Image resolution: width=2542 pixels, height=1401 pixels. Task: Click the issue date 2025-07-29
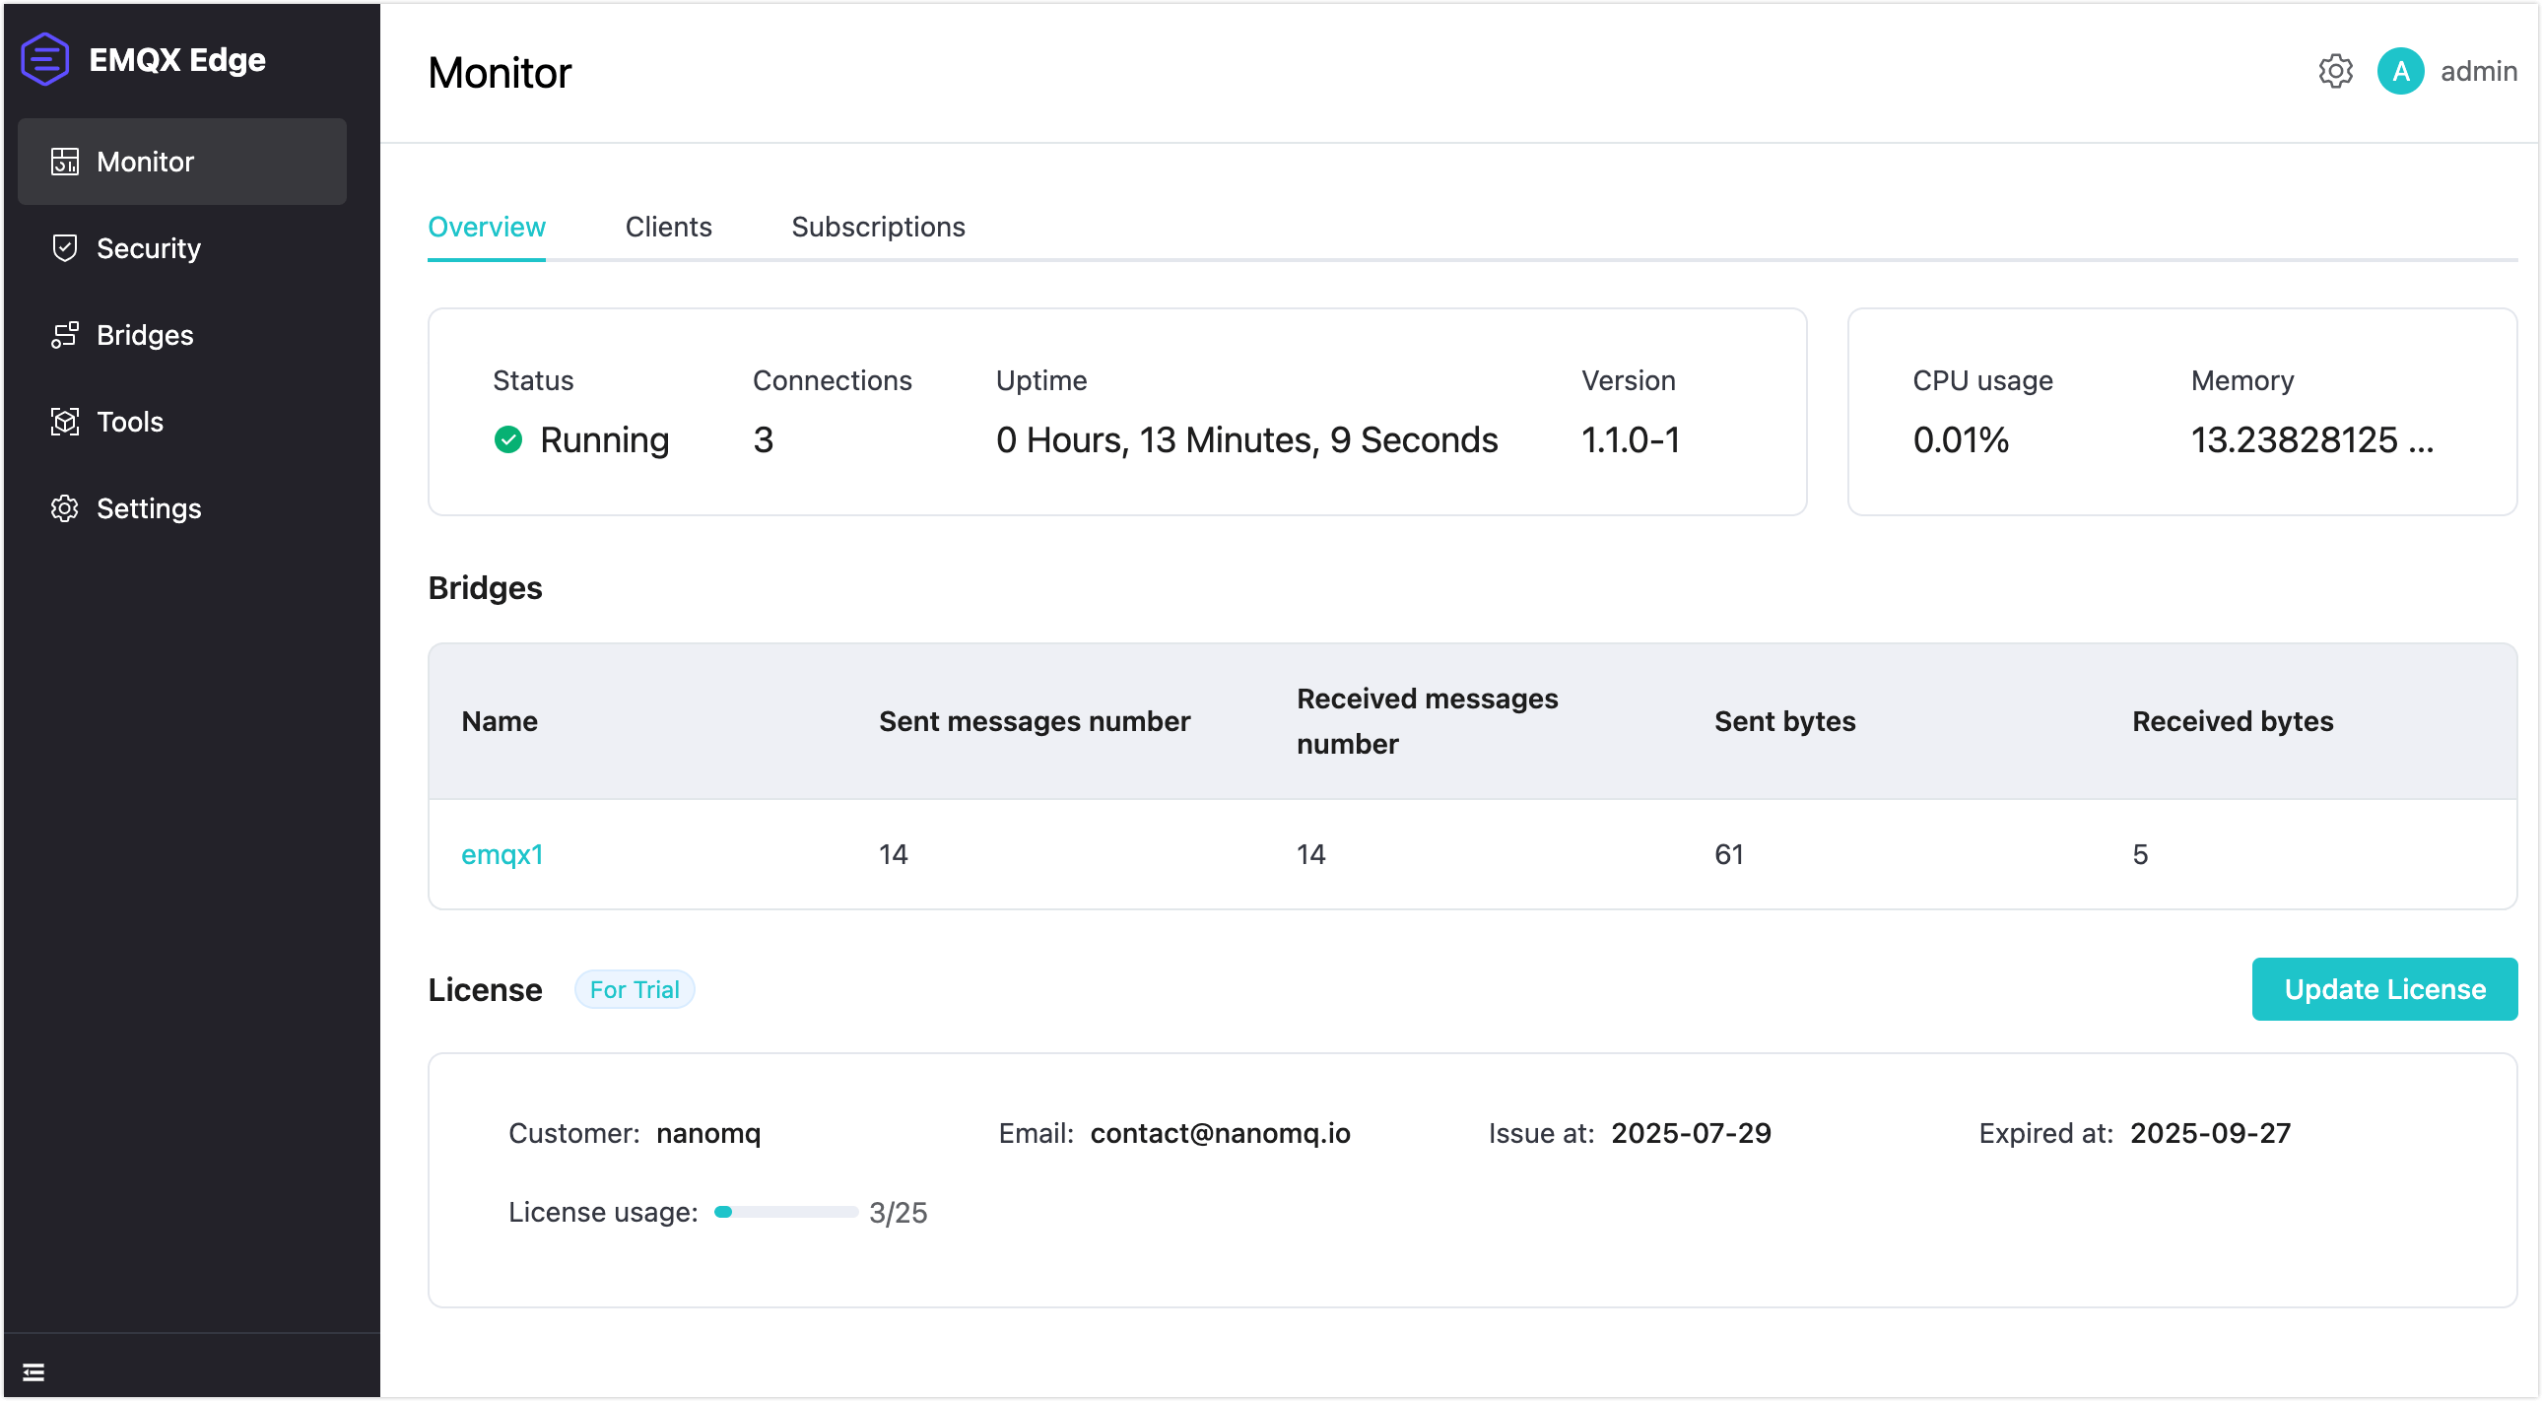click(1691, 1133)
